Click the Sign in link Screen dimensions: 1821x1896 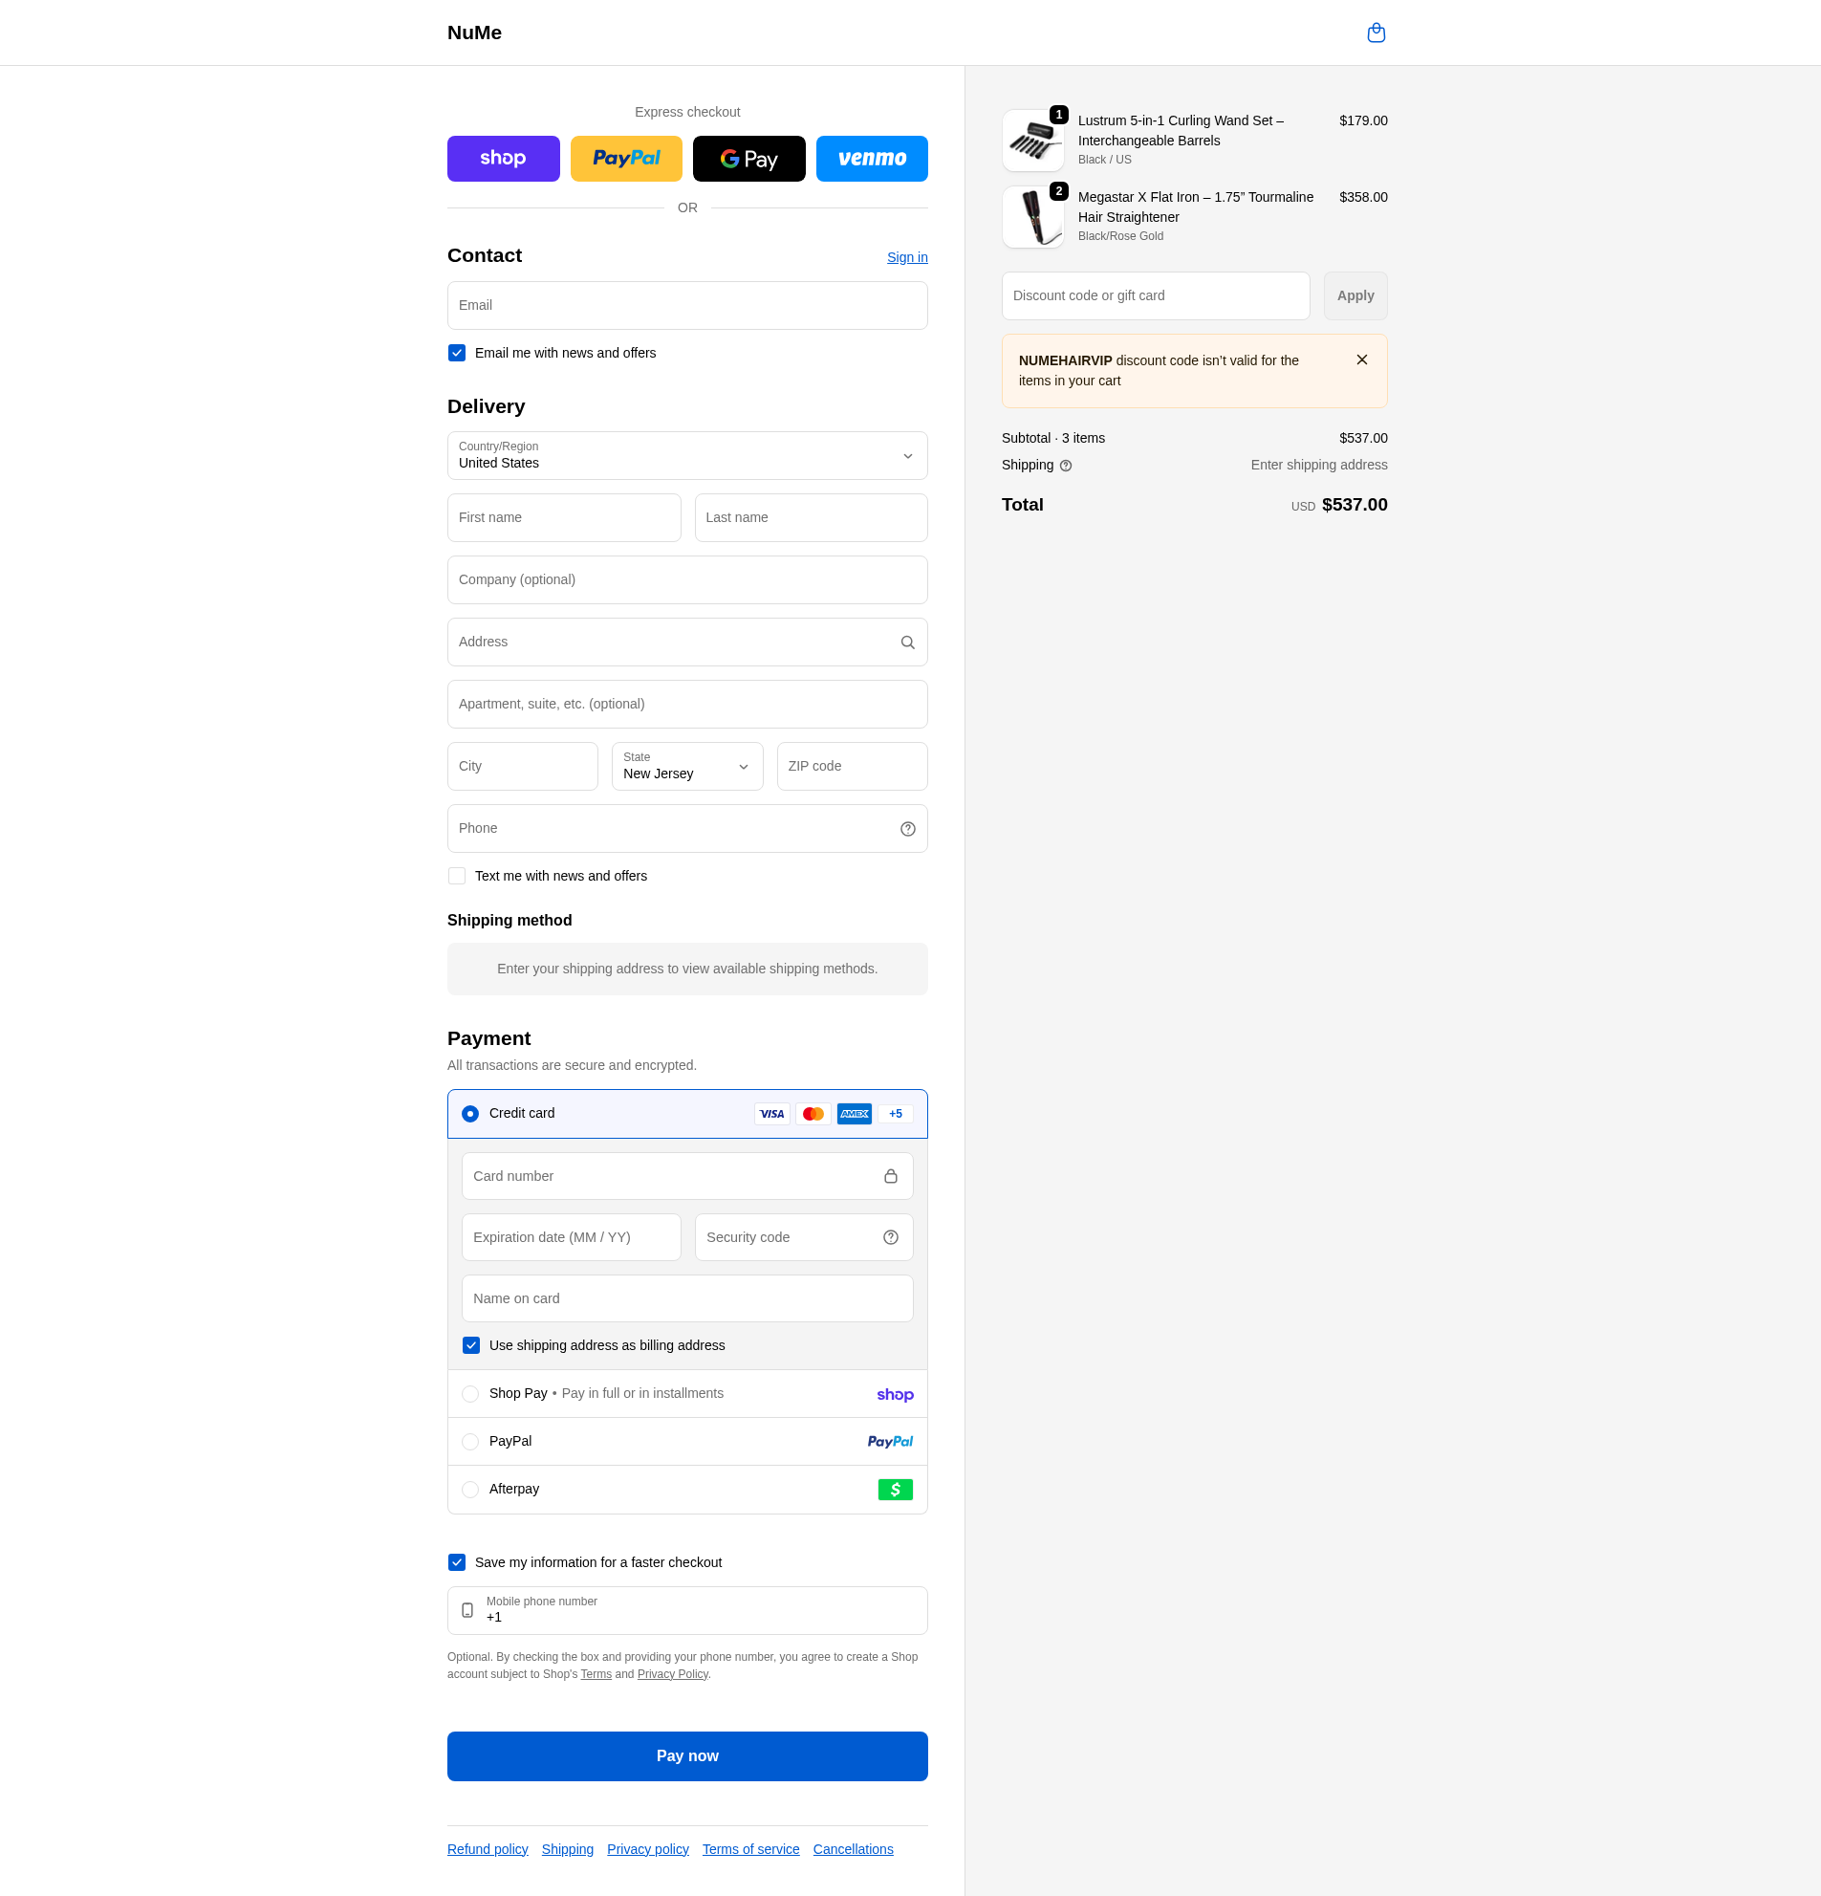pos(906,257)
